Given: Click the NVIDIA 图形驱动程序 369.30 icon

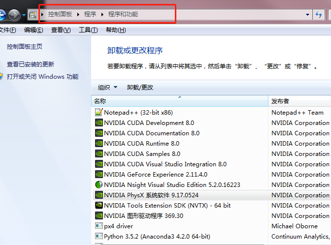Looking at the screenshot, I should (x=99, y=215).
